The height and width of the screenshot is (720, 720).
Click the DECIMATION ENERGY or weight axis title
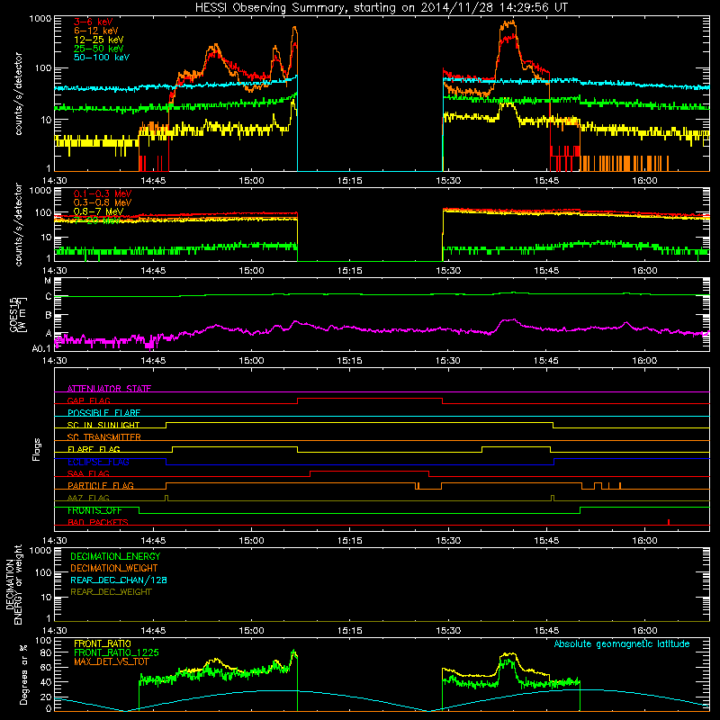click(13, 584)
